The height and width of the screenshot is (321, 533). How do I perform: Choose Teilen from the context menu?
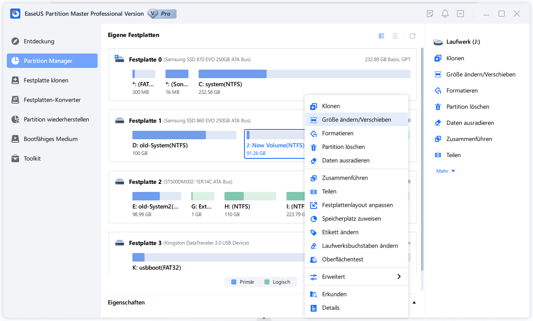pos(356,191)
